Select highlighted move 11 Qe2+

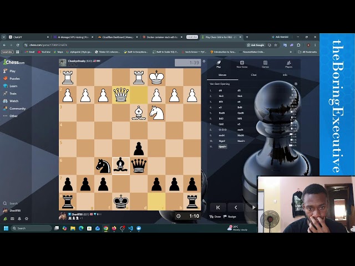tap(222, 146)
